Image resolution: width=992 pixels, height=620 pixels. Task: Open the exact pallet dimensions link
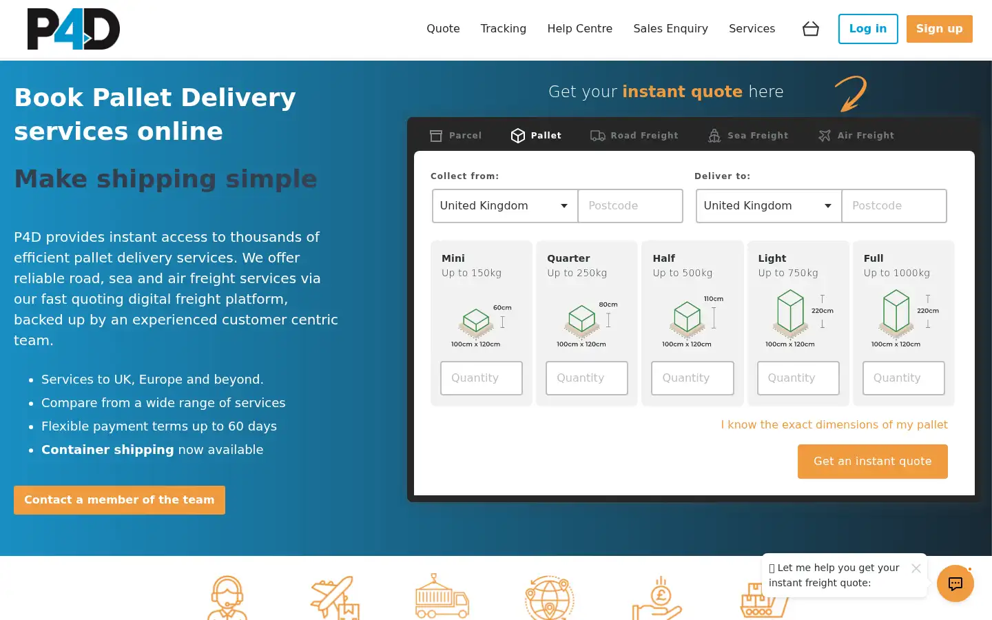[x=834, y=425]
